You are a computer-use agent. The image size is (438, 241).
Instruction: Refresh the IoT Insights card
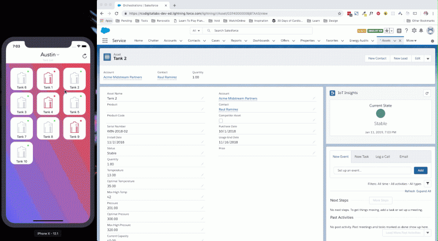point(427,93)
